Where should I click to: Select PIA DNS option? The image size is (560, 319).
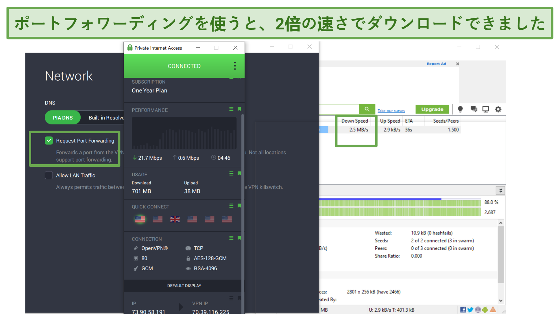pos(62,118)
